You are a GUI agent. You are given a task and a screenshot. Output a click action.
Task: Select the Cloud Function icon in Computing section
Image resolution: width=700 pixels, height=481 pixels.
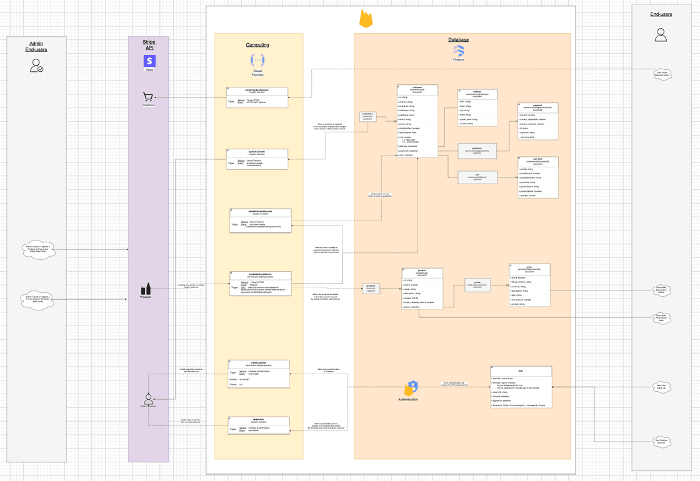point(257,60)
